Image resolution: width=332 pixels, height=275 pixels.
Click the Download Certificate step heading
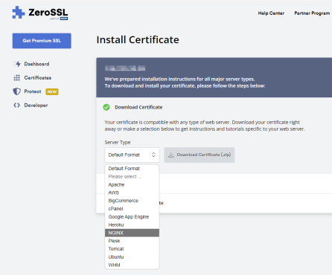(138, 107)
